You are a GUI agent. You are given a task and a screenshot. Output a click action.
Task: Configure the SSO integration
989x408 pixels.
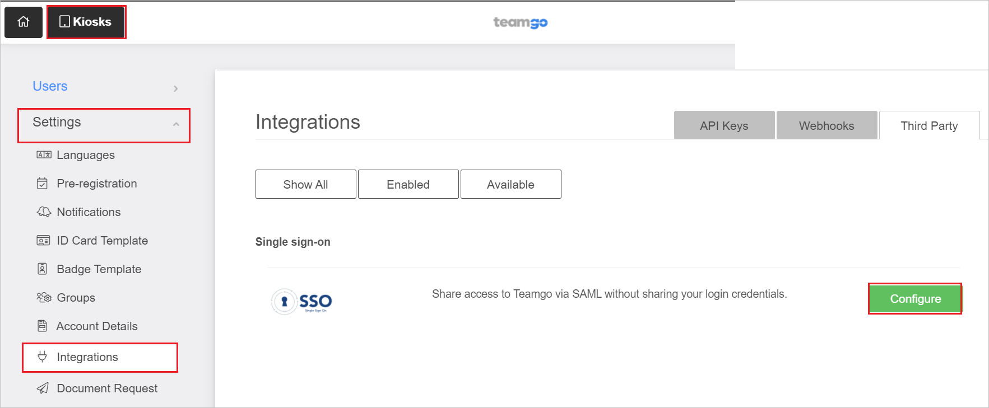[915, 299]
